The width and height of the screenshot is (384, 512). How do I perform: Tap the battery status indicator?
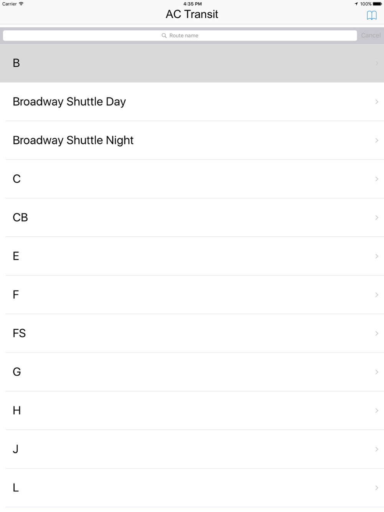(377, 4)
